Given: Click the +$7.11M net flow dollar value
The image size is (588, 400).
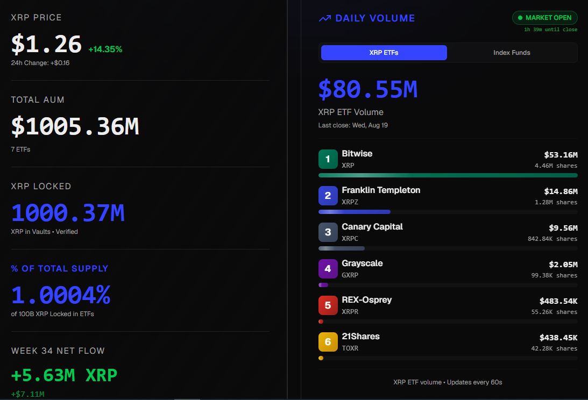Looking at the screenshot, I should pos(28,394).
